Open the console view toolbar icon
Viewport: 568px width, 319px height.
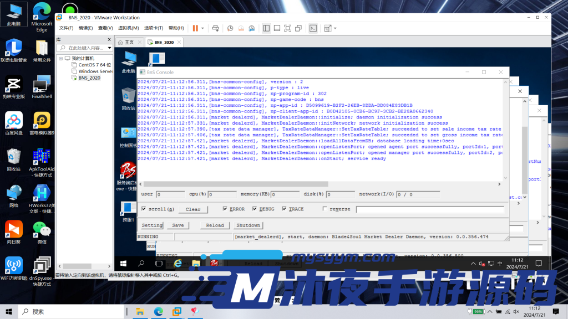[313, 28]
